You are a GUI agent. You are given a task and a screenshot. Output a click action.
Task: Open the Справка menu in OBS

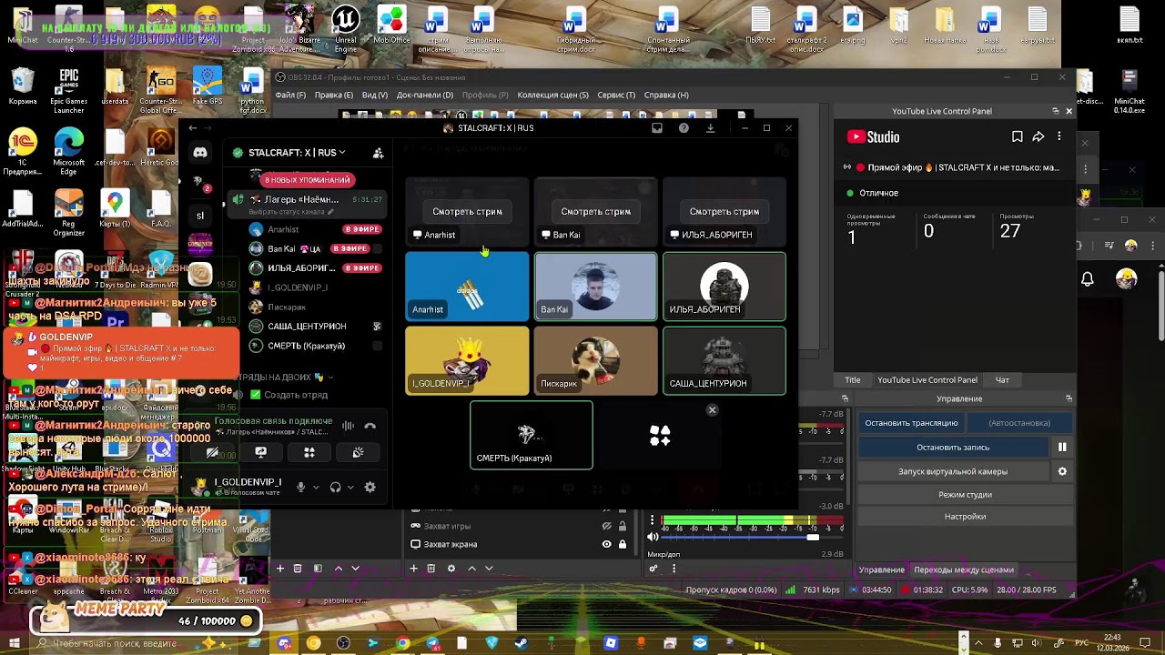666,95
